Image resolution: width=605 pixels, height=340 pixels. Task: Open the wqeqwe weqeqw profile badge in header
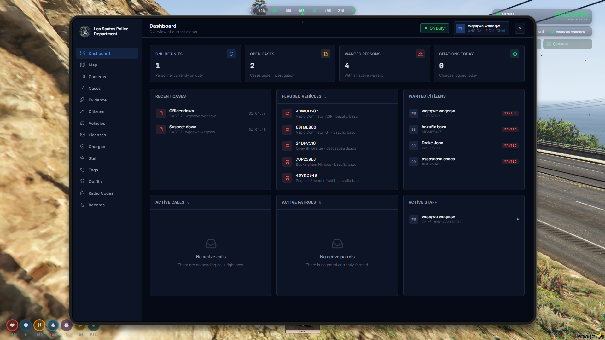point(481,28)
